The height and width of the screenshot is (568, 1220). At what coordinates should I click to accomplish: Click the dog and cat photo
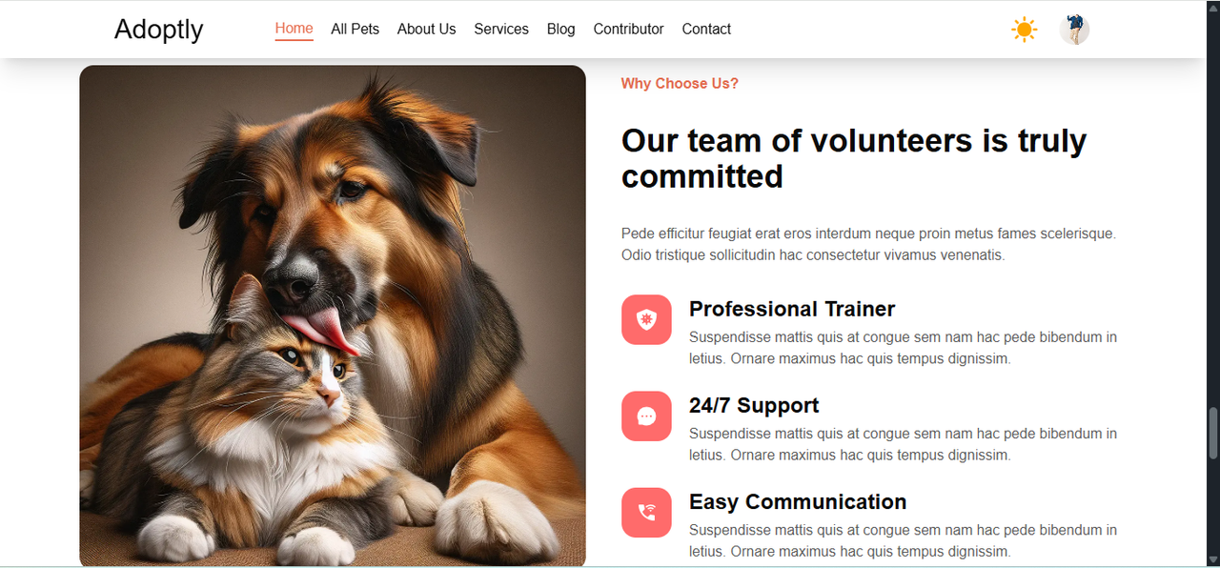click(333, 315)
